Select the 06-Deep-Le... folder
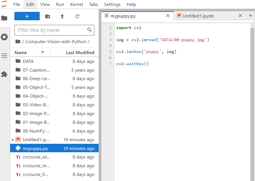This screenshot has height=181, width=255. [x=54, y=79]
